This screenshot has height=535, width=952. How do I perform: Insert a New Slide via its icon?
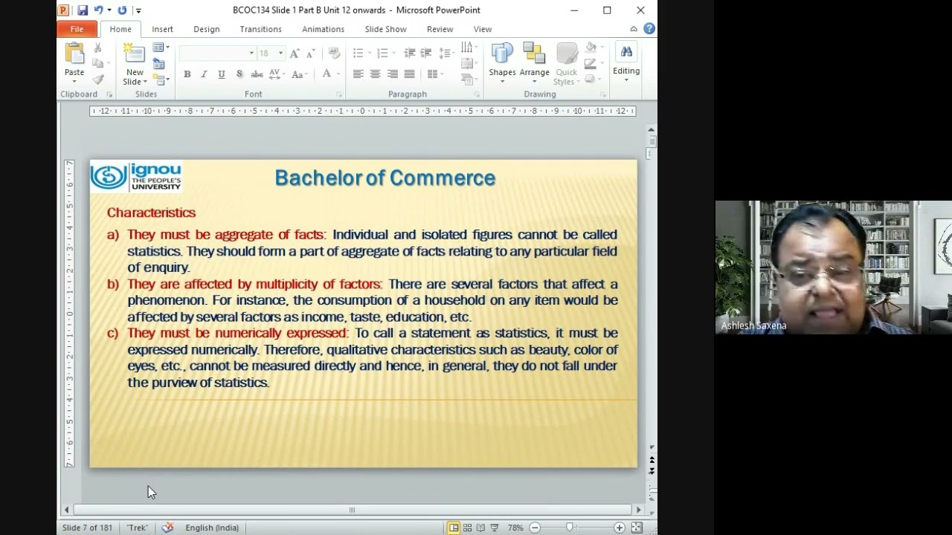(135, 54)
